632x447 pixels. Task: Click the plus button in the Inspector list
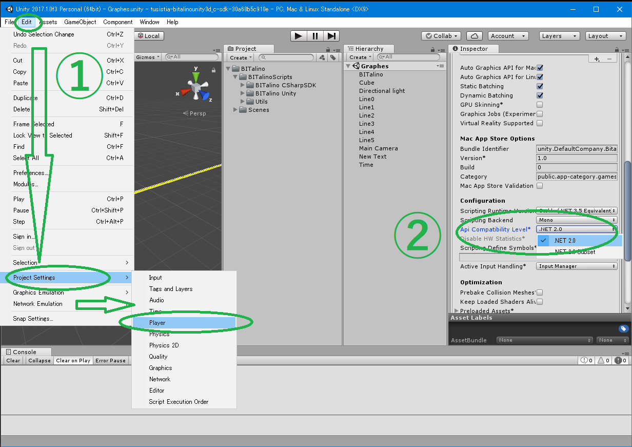point(597,59)
